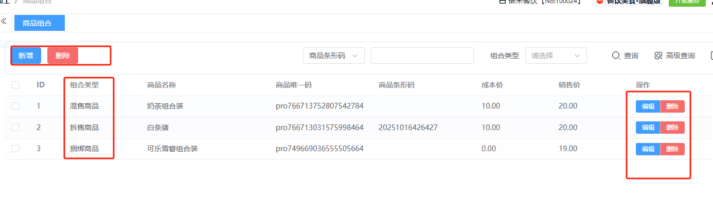The width and height of the screenshot is (713, 216).
Task: Edit the 可乐雪碧组合装 row
Action: click(x=648, y=149)
